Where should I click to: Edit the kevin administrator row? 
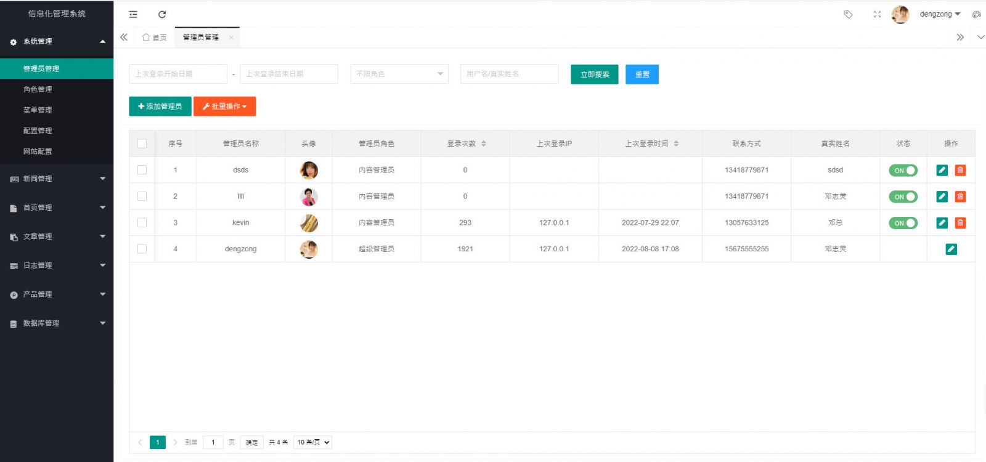pyautogui.click(x=942, y=223)
